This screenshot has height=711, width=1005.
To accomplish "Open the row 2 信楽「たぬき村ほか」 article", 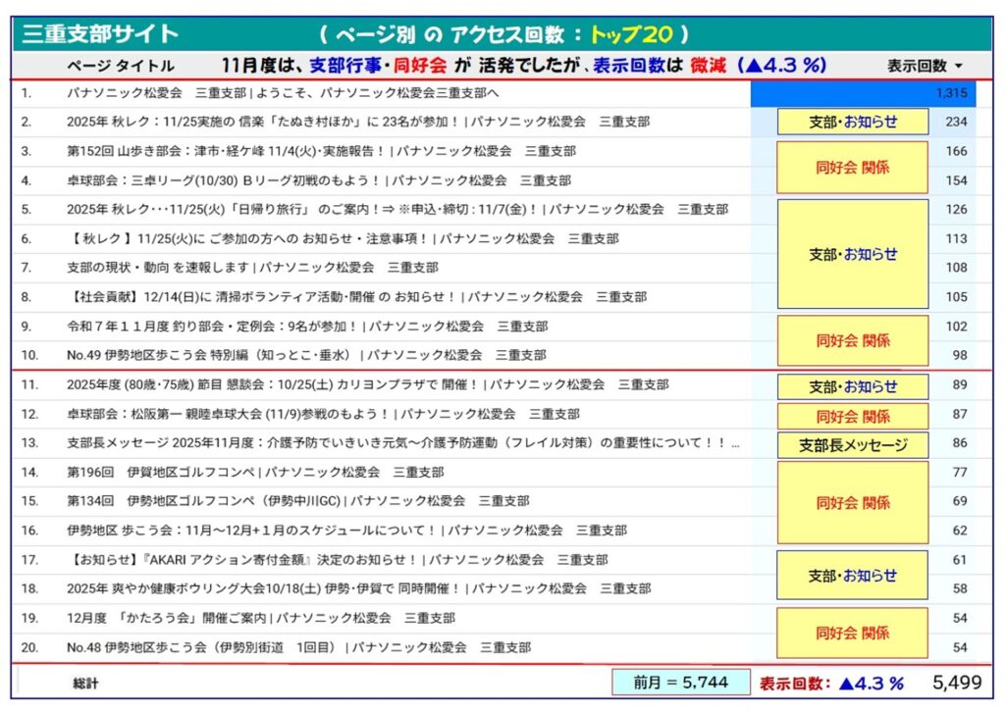I will coord(358,122).
